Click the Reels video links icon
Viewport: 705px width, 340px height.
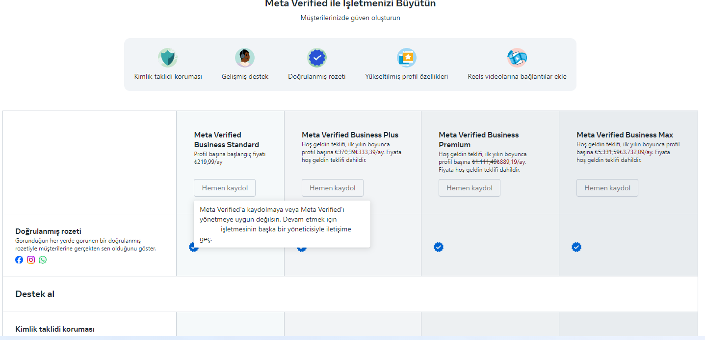pyautogui.click(x=517, y=58)
